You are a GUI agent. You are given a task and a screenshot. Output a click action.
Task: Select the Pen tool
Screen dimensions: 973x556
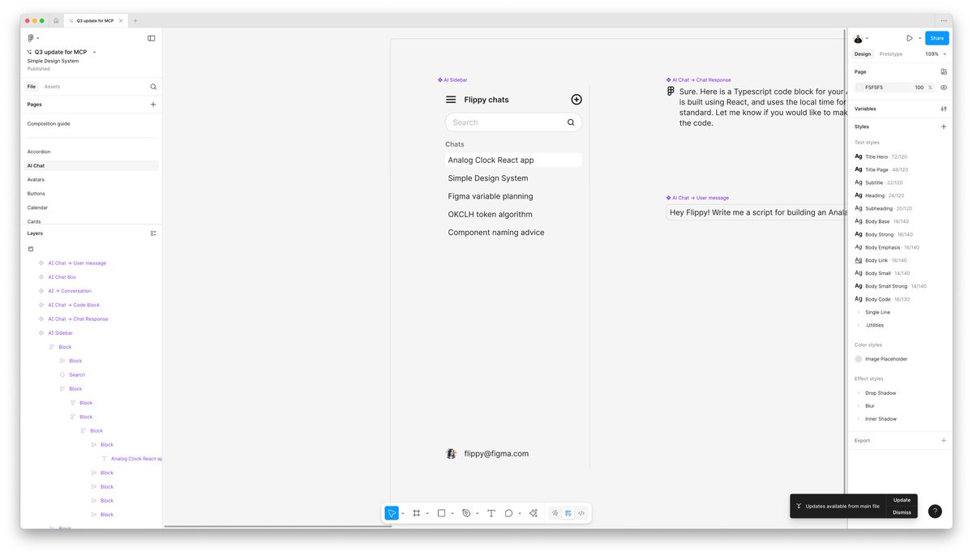click(x=466, y=513)
